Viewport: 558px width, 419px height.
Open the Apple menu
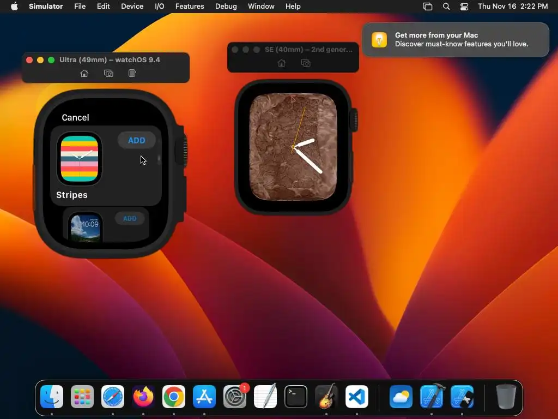click(x=14, y=7)
